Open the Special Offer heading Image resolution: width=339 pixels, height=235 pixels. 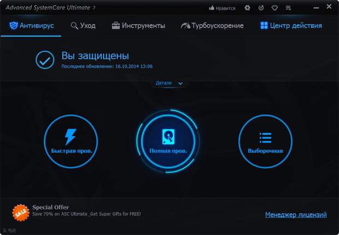tap(51, 207)
